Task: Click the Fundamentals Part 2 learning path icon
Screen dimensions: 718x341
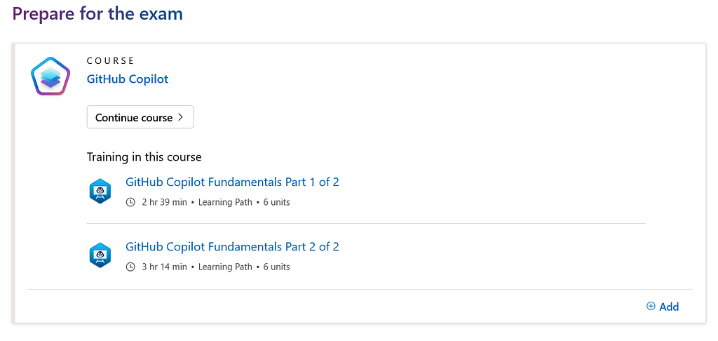Action: click(x=100, y=255)
